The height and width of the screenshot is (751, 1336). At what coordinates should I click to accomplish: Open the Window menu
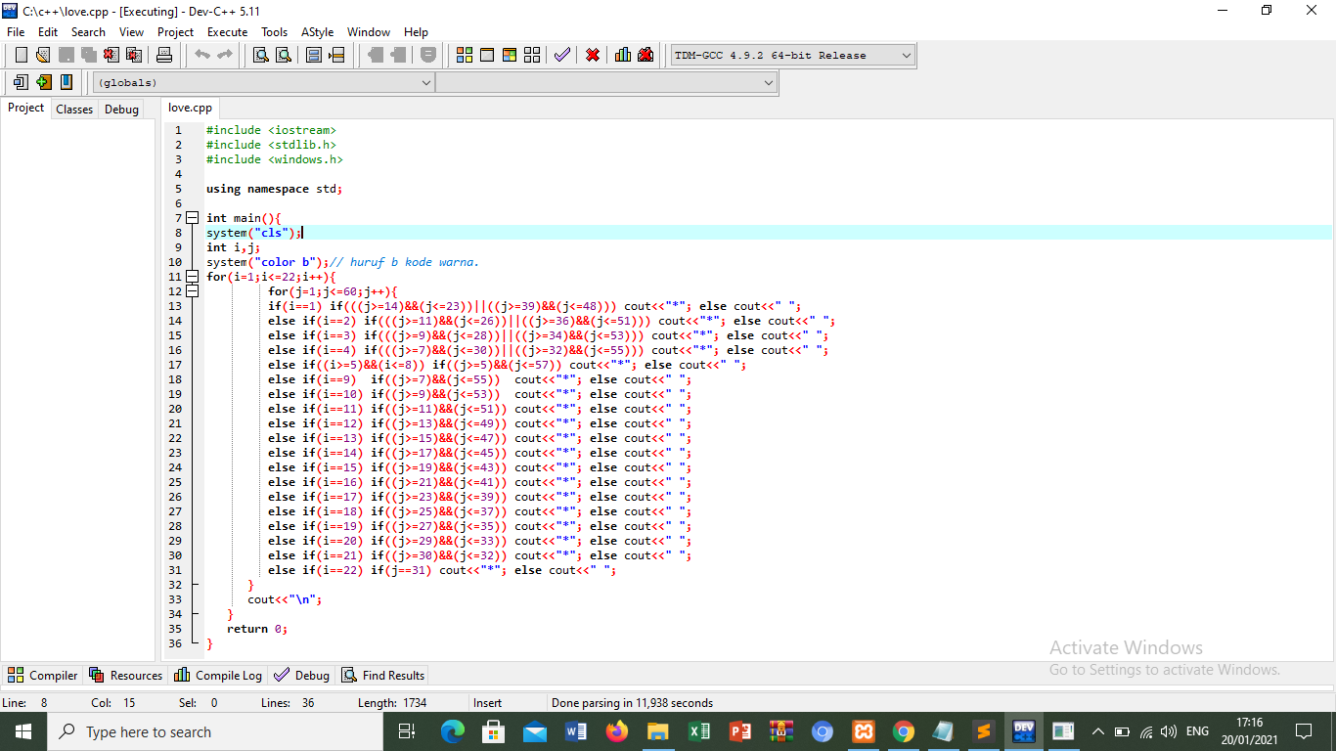coord(369,31)
